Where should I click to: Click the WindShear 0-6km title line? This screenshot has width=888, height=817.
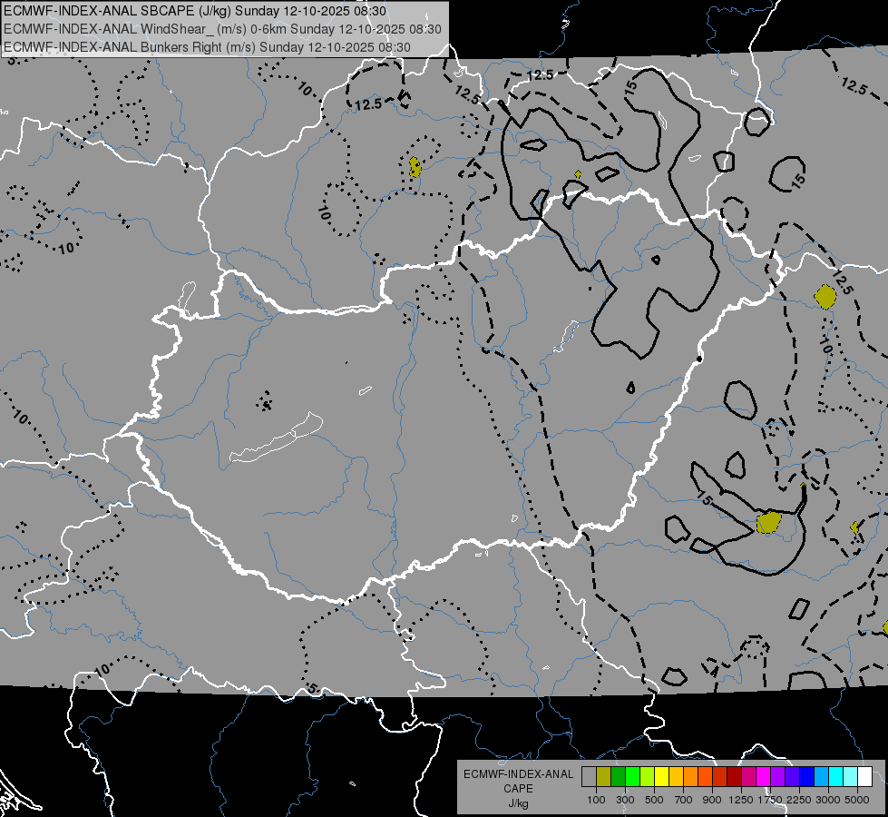pos(222,29)
